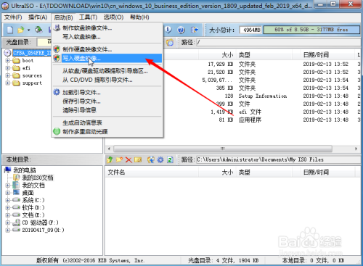
Task: Click the blue info toolbar icon
Action: 168,30
